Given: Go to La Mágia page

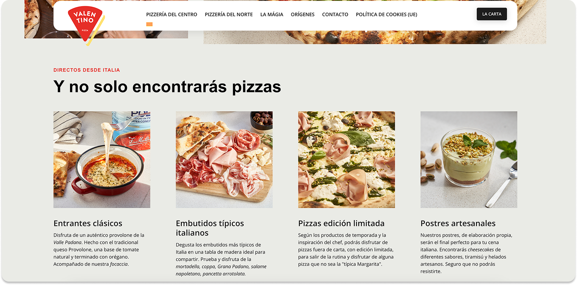Looking at the screenshot, I should (x=272, y=14).
